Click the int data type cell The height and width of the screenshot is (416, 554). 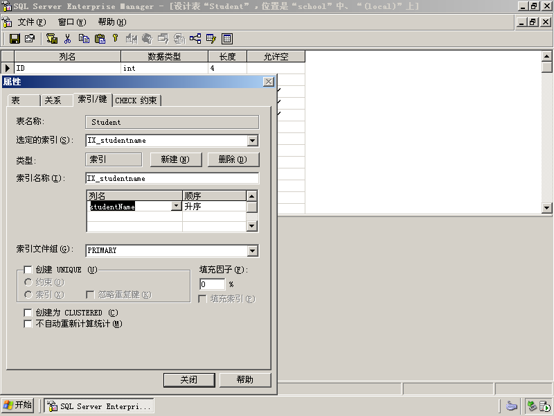click(x=164, y=68)
